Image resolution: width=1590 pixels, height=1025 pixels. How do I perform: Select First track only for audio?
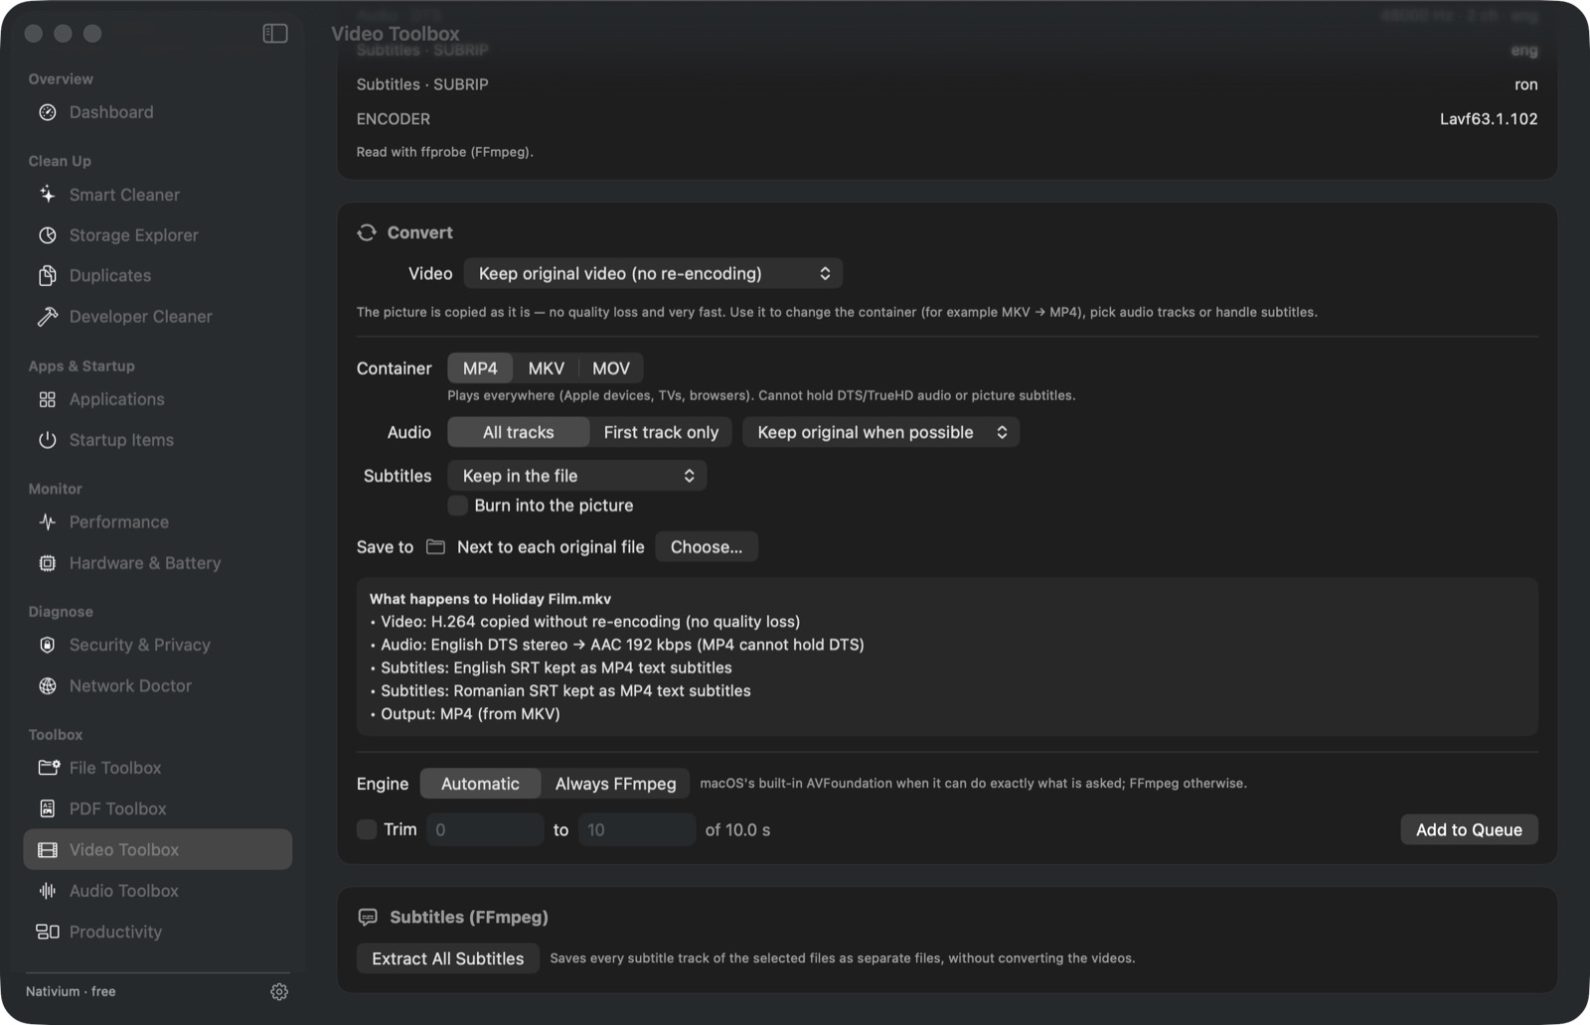coord(661,432)
